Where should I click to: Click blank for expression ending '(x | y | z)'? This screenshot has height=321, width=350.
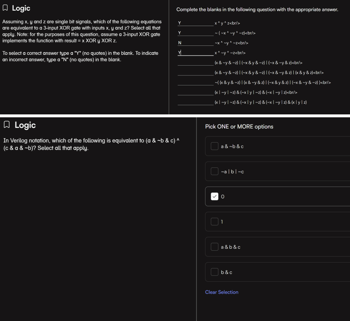[x=195, y=102]
